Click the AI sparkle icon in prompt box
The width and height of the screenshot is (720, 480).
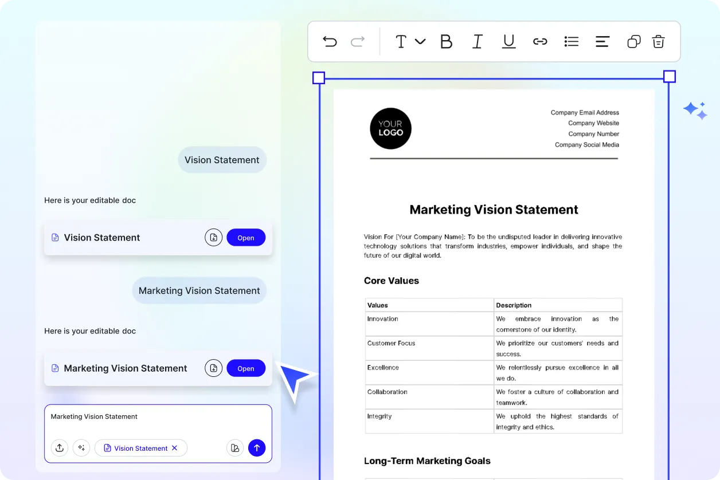pyautogui.click(x=81, y=448)
